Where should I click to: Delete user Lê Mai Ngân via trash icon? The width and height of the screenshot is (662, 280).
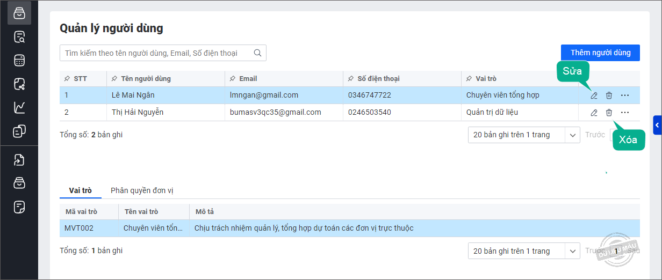[609, 95]
